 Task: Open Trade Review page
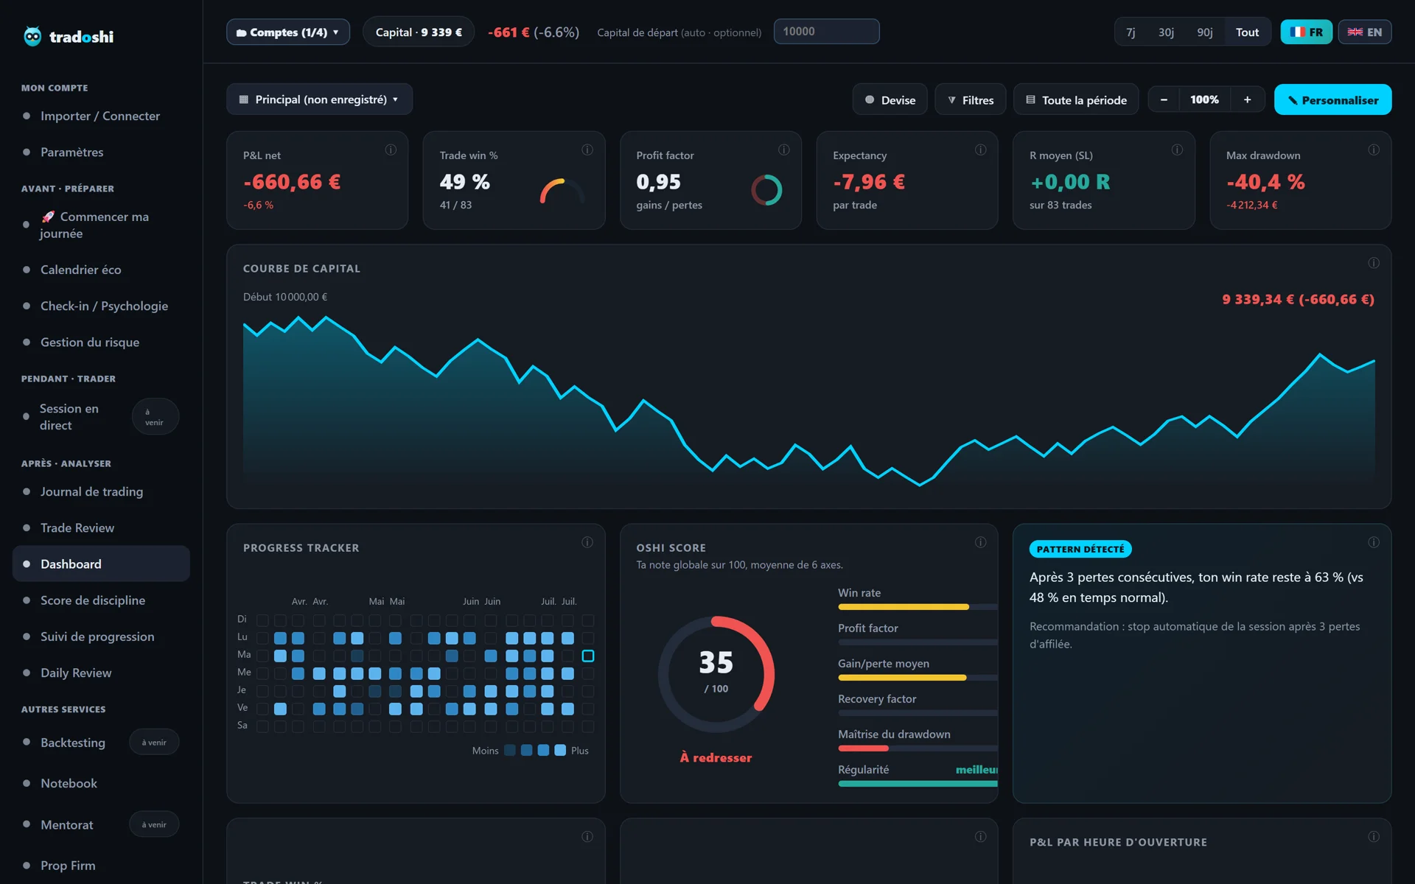coord(101,527)
